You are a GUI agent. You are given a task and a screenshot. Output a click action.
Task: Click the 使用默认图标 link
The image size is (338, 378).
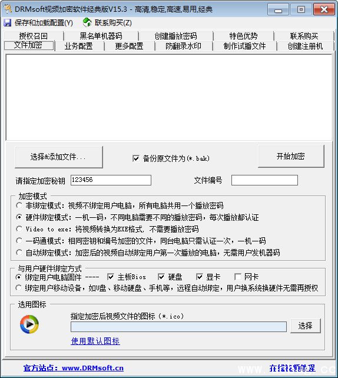point(95,341)
